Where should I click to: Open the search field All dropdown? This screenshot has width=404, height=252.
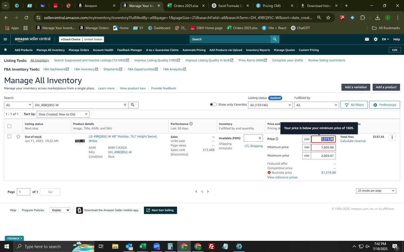[19, 105]
